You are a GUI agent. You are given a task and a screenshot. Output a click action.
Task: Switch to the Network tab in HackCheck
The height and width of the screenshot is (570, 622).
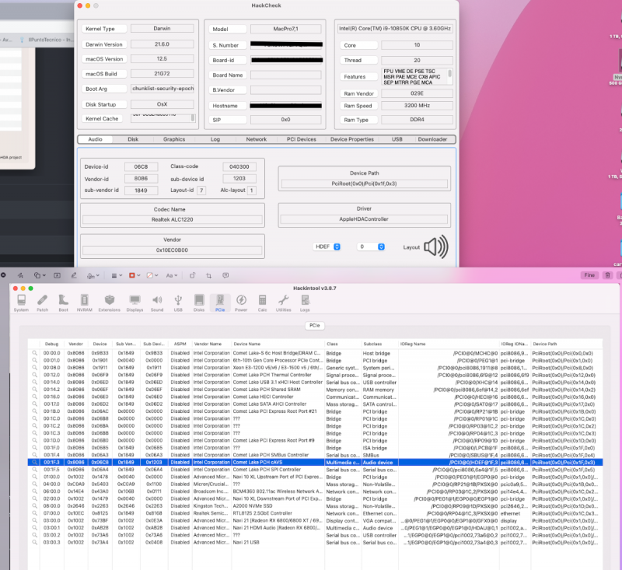click(x=257, y=139)
